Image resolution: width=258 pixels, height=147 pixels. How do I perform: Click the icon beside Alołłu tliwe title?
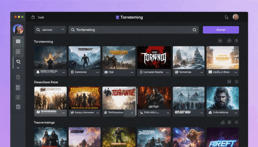[210, 72]
